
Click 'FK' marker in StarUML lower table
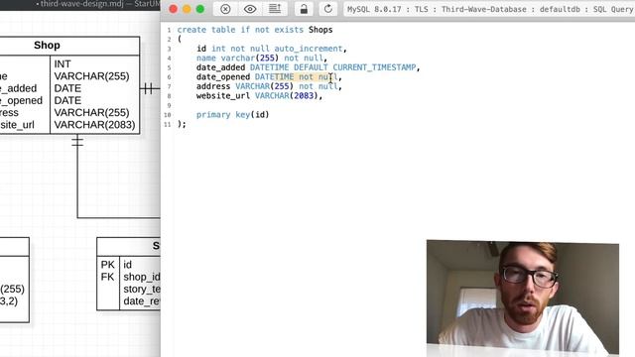(x=108, y=277)
